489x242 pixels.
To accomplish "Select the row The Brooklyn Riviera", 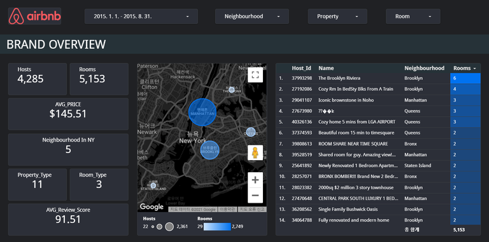I will click(378, 78).
